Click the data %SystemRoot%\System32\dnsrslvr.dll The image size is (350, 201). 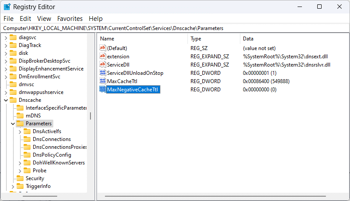pos(287,65)
